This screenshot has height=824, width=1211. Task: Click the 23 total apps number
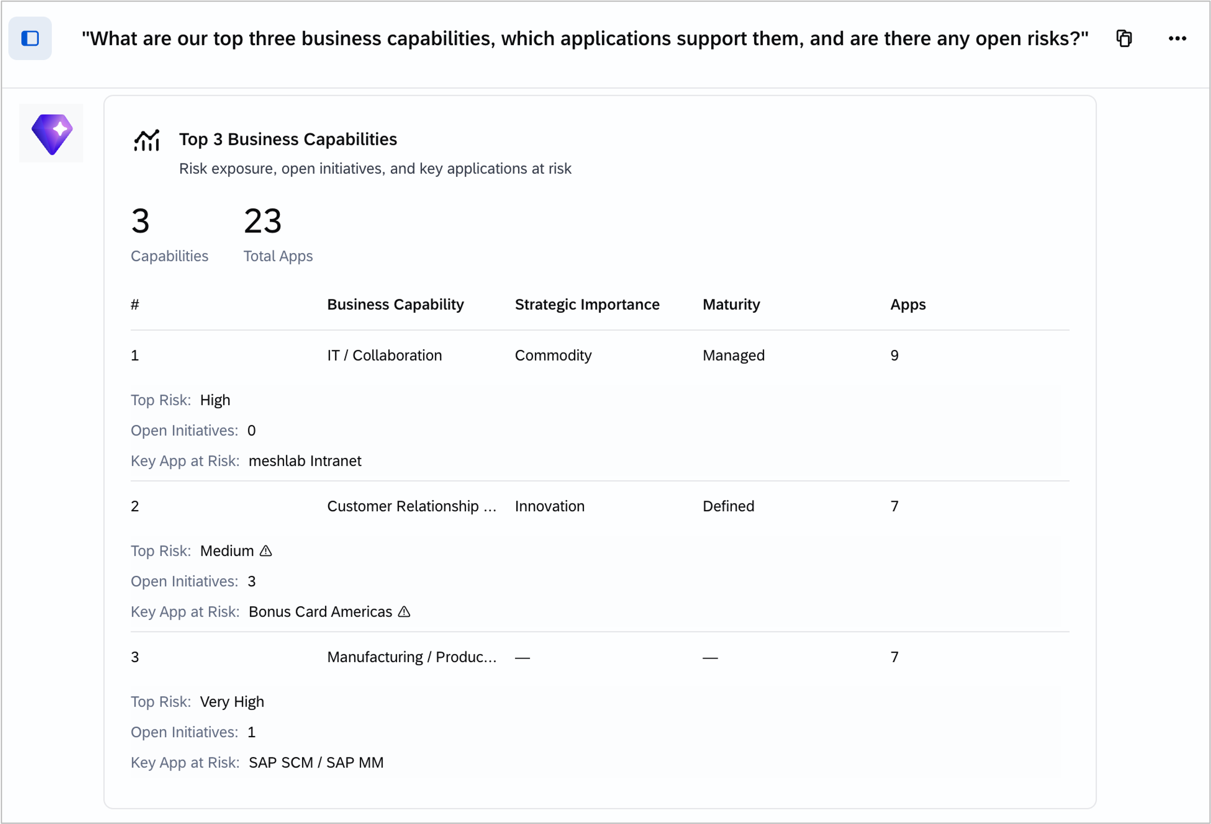pyautogui.click(x=263, y=221)
